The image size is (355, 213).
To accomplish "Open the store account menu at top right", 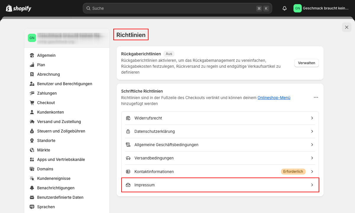I will (321, 8).
